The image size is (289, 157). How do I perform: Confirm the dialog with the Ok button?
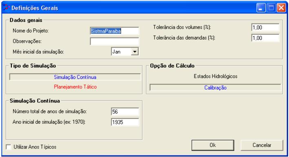[x=213, y=145]
